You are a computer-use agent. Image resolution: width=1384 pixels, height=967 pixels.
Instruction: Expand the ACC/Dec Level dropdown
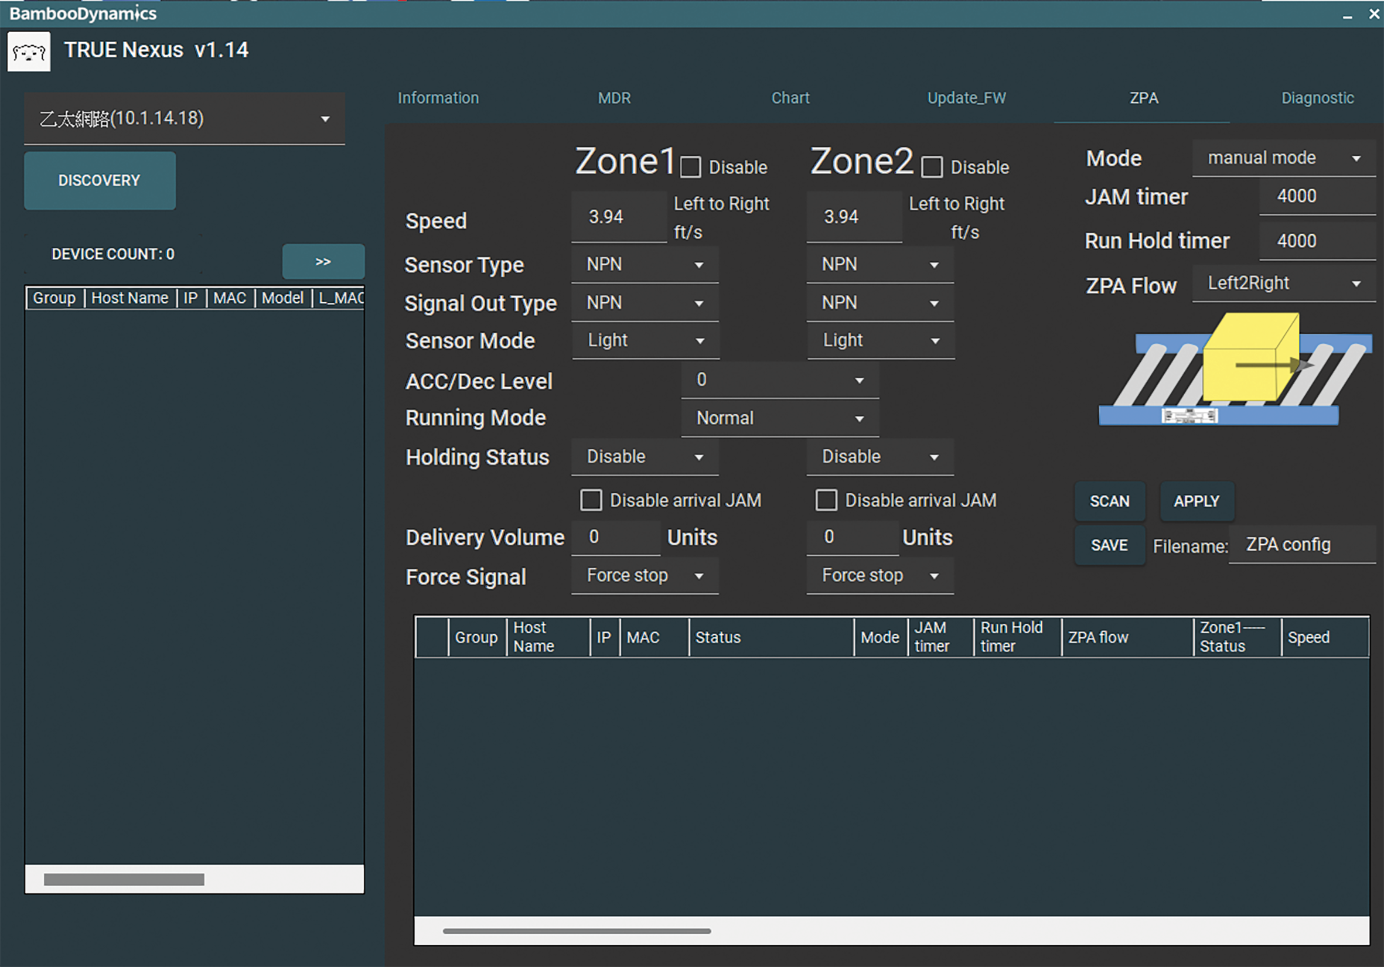[x=780, y=380]
